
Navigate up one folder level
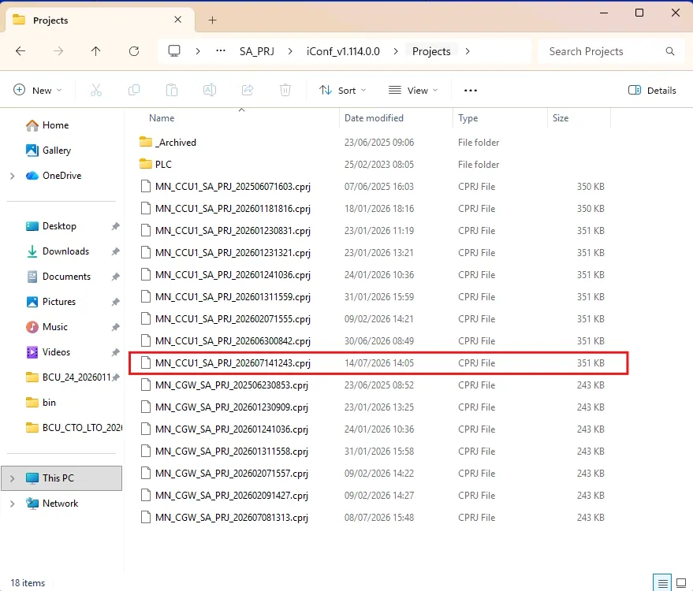pos(95,51)
